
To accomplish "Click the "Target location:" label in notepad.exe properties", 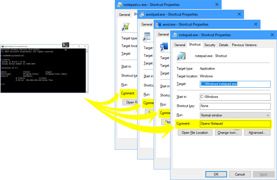I will (x=188, y=76).
